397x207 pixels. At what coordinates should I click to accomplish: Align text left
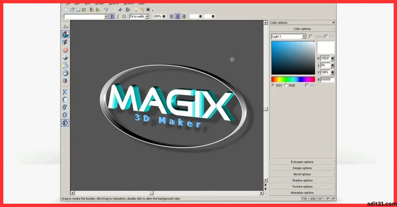point(171,16)
